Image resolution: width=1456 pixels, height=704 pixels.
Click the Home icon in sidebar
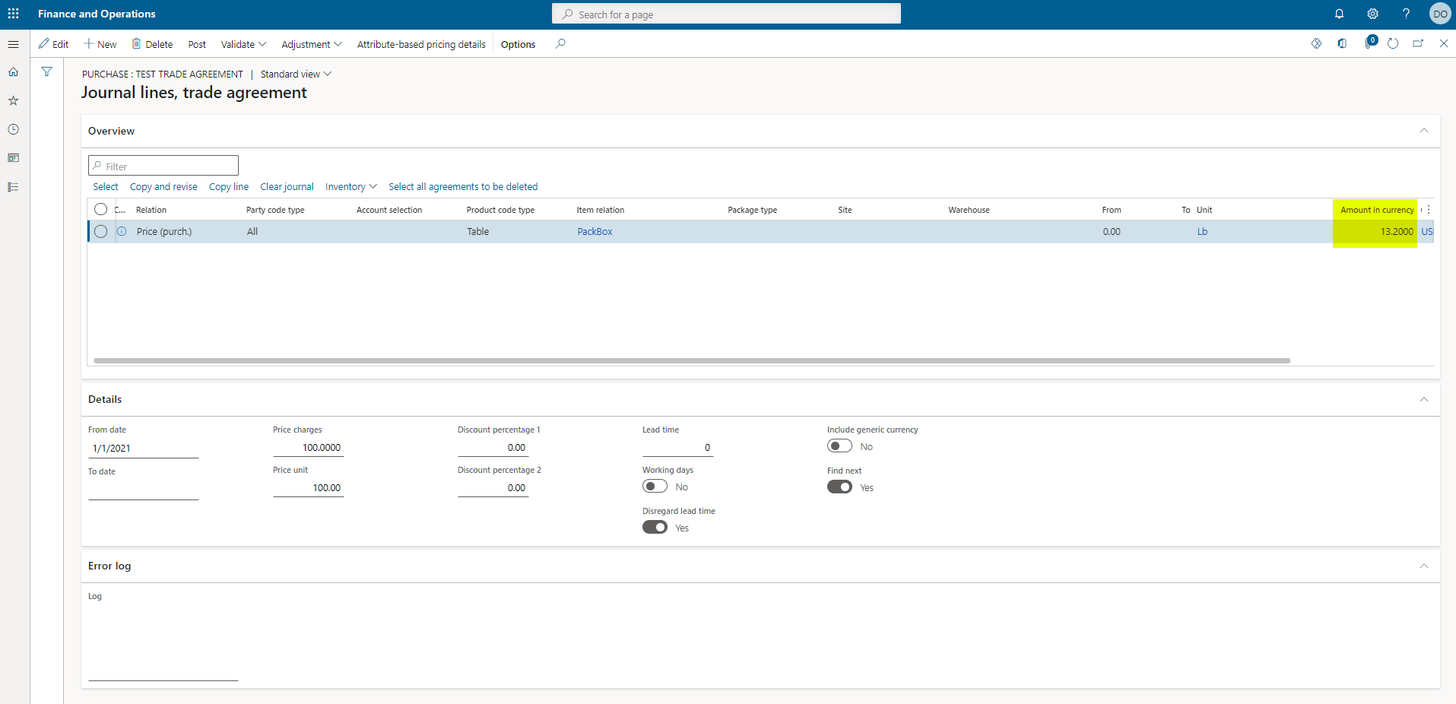13,72
